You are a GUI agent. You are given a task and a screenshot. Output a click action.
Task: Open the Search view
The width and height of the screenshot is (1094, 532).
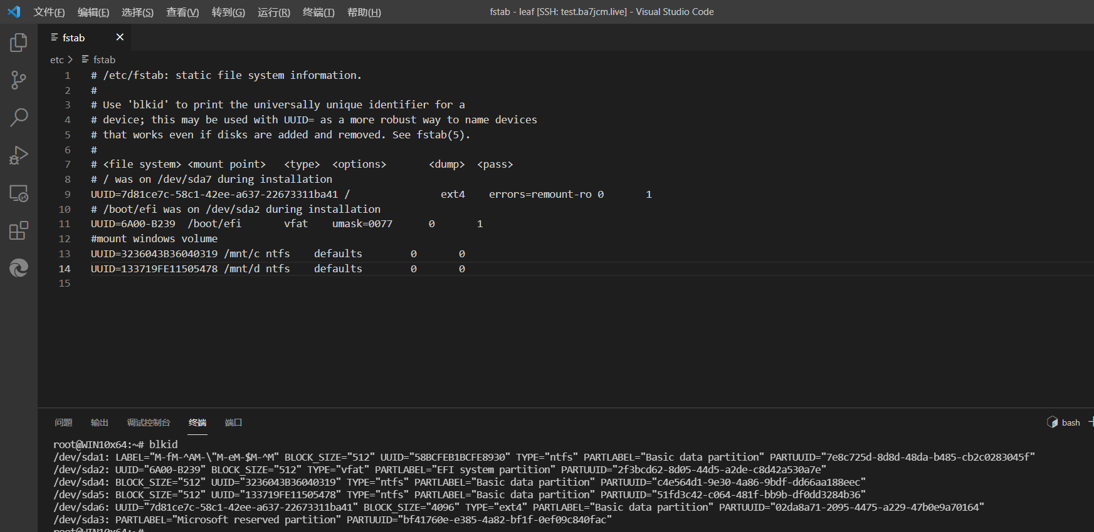[x=19, y=117]
